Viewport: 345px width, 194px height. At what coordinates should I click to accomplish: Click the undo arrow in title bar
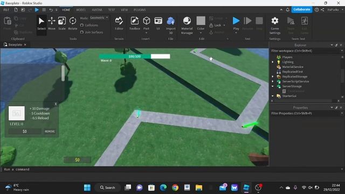click(x=51, y=10)
